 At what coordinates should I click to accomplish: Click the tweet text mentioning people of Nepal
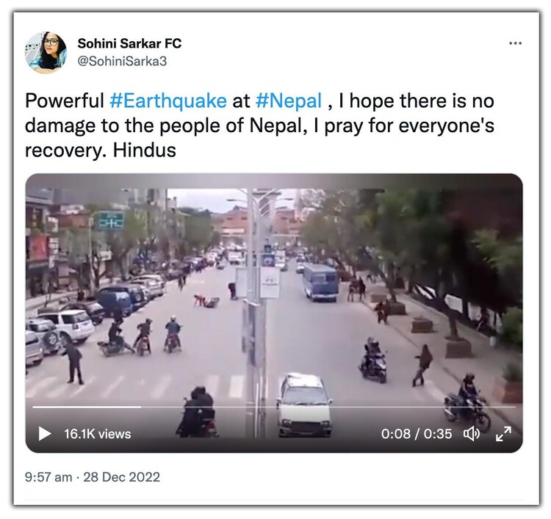tap(259, 126)
